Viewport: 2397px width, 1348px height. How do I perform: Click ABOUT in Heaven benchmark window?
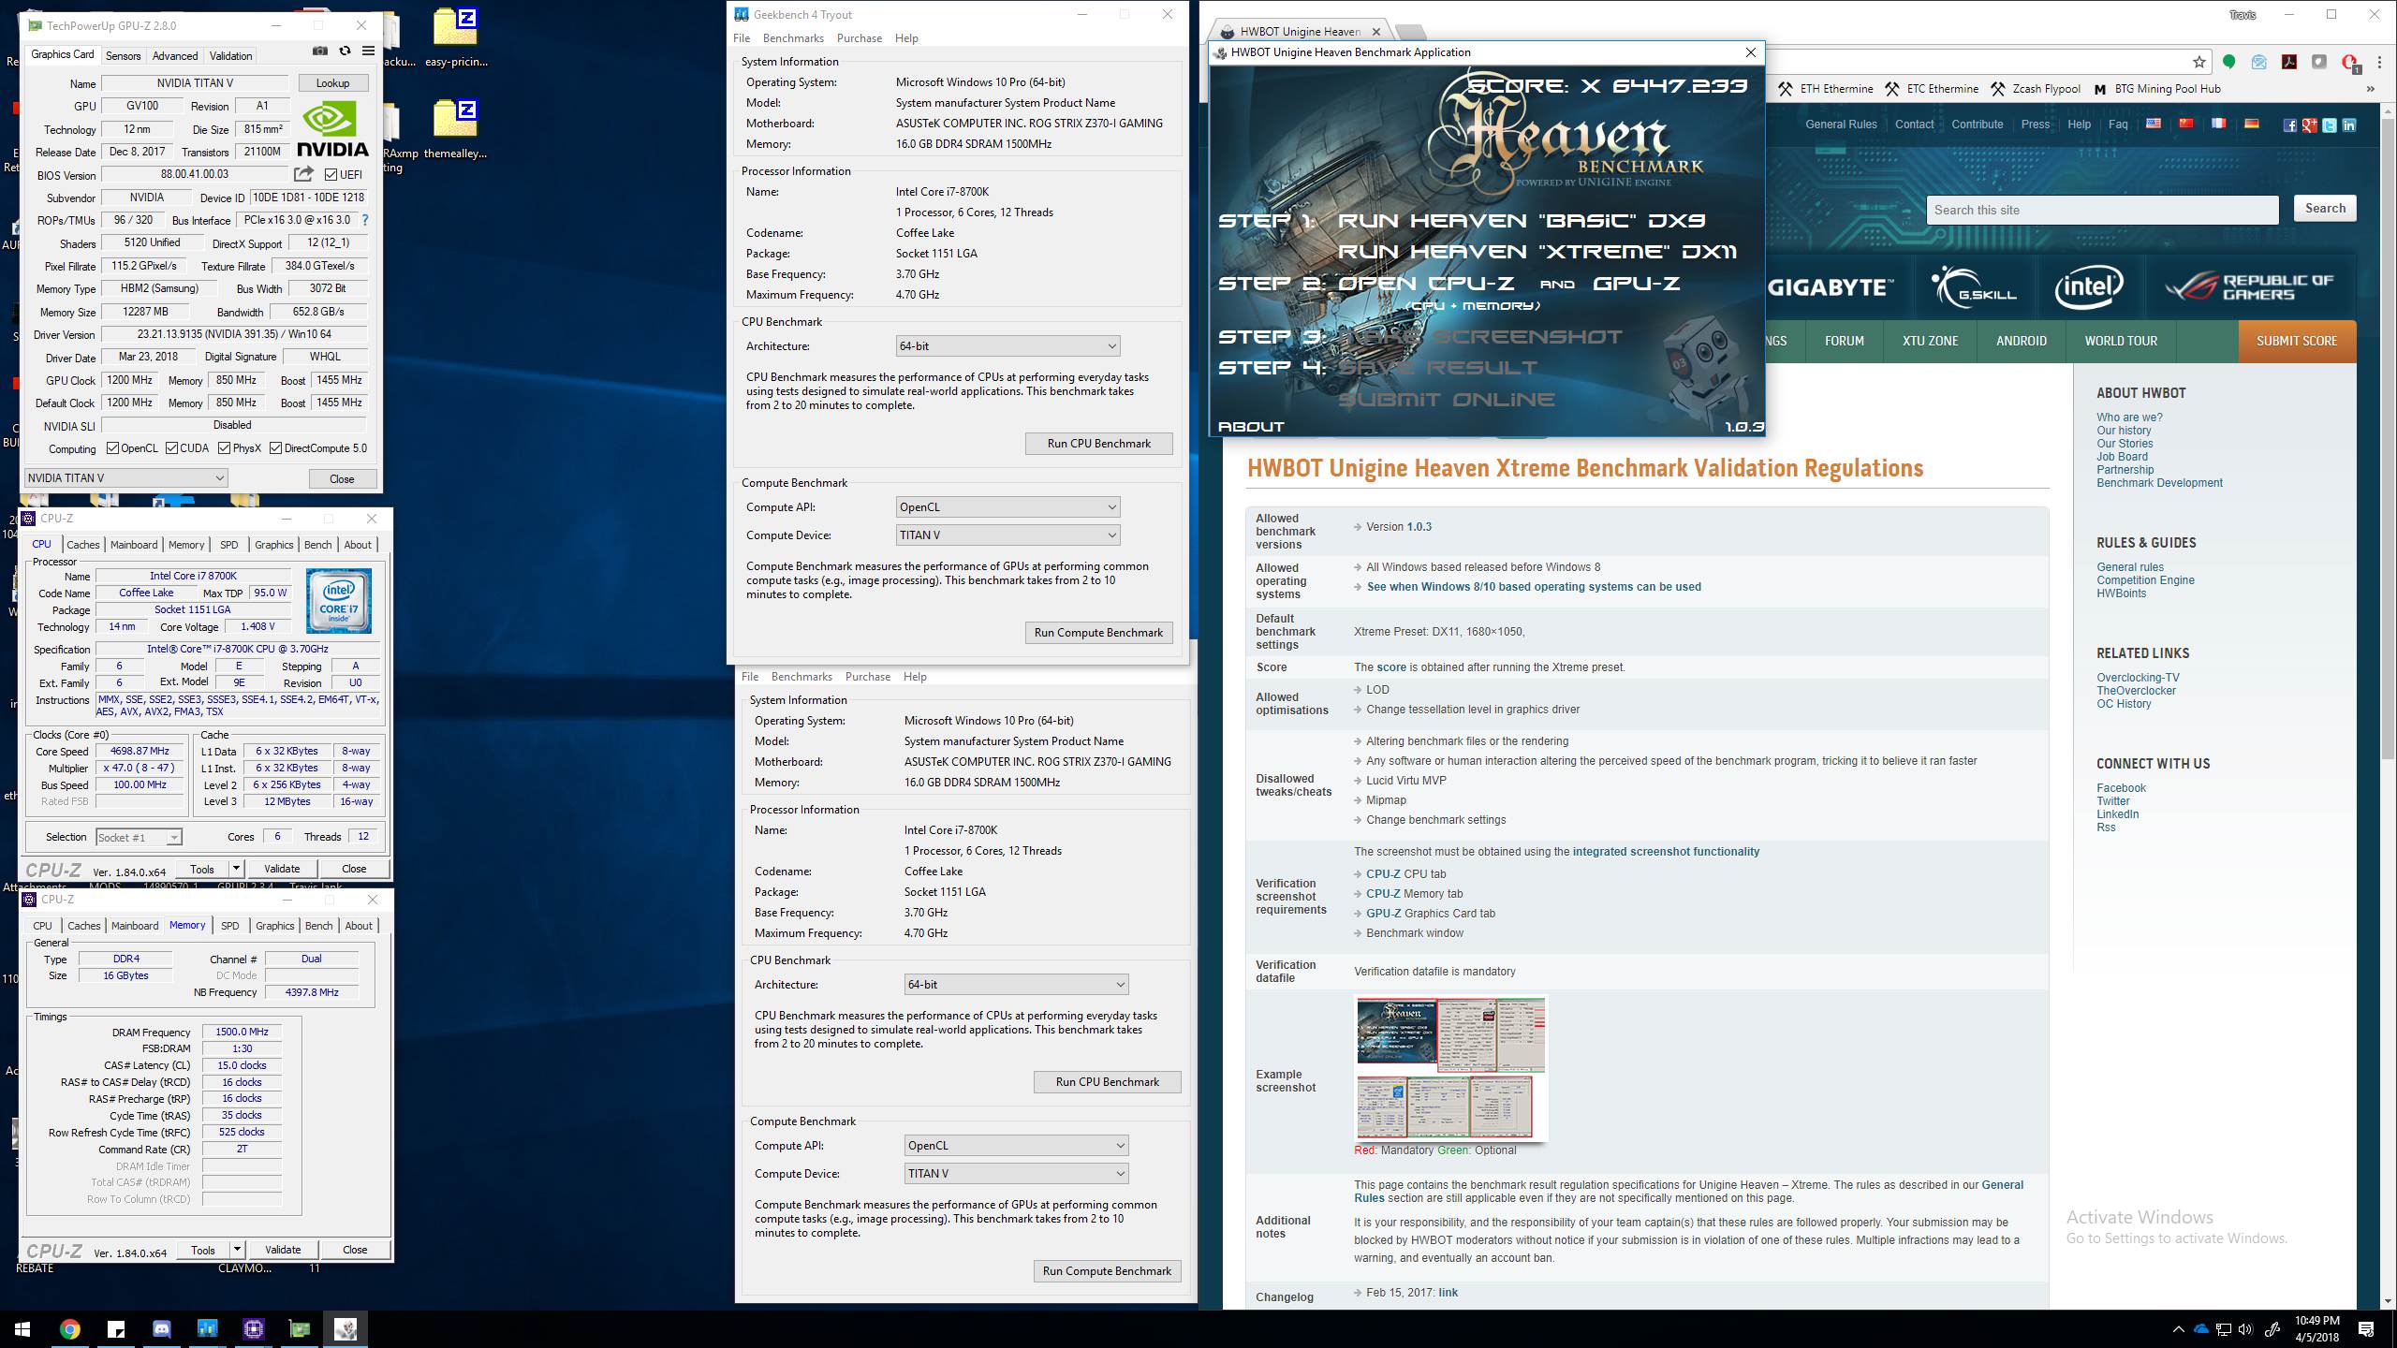tap(1251, 427)
